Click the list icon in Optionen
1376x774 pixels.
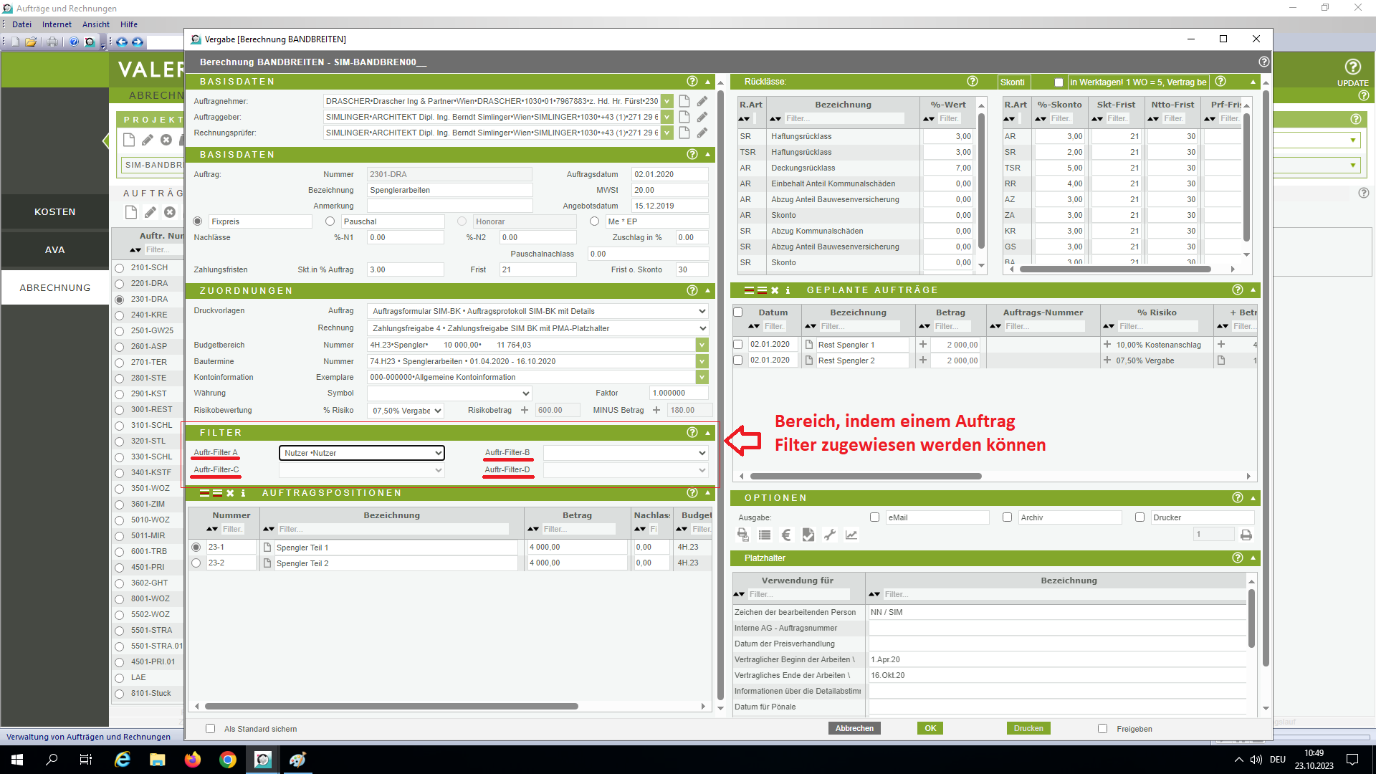[765, 535]
